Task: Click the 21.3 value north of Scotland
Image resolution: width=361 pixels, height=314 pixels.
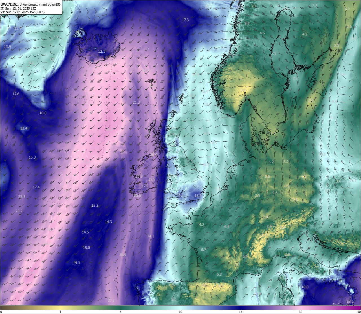Action: point(136,102)
